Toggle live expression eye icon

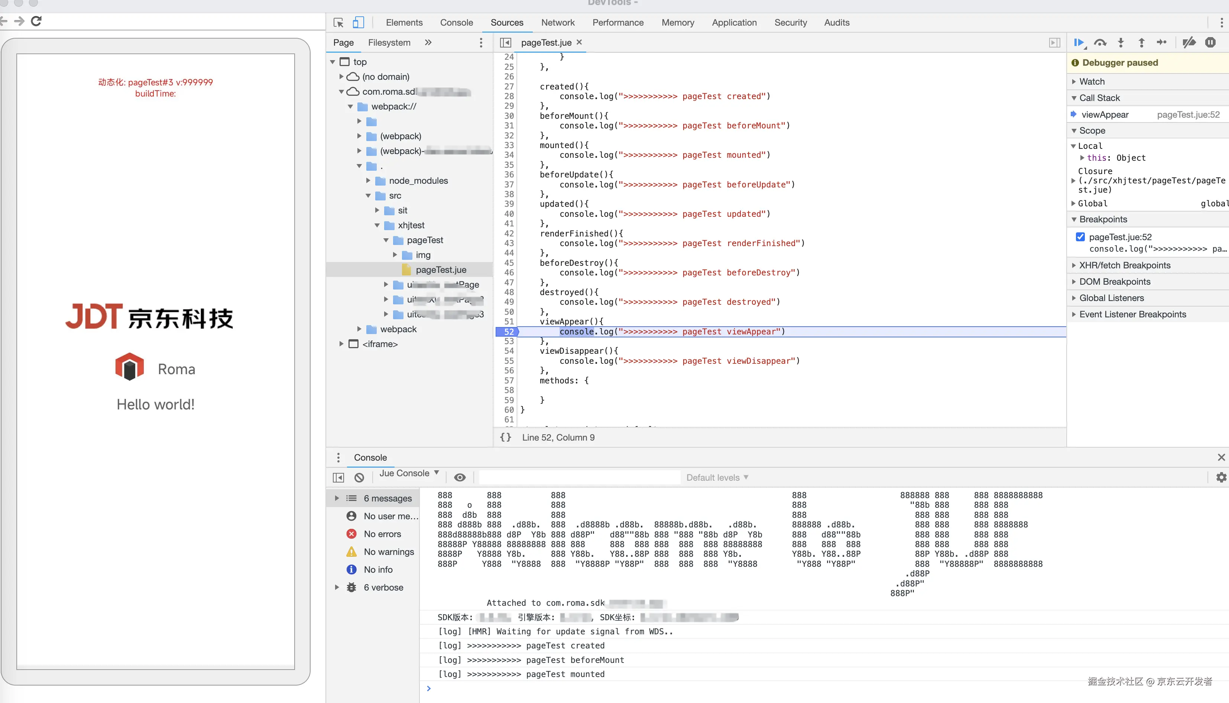(x=460, y=478)
